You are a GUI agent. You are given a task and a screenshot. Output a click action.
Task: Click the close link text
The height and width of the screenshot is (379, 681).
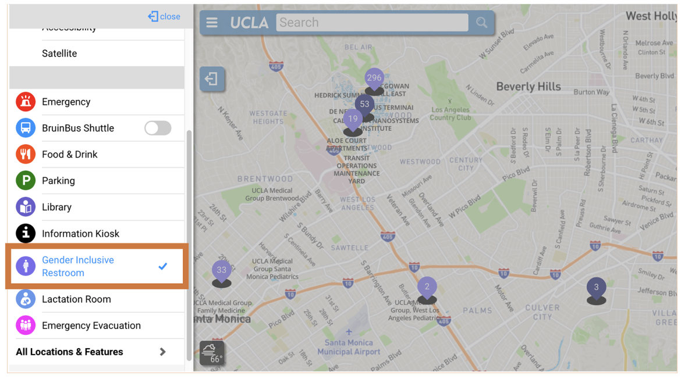click(x=170, y=16)
